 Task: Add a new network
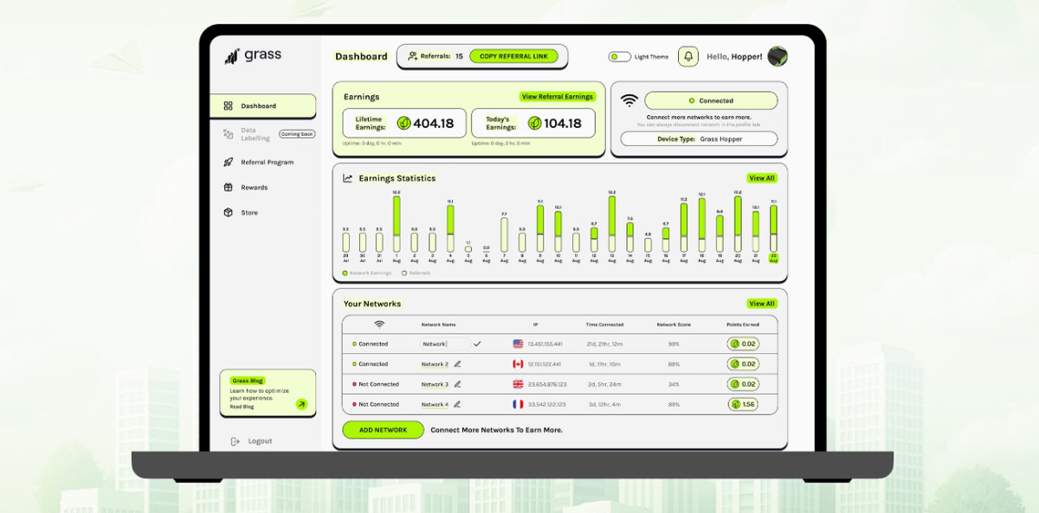point(383,430)
